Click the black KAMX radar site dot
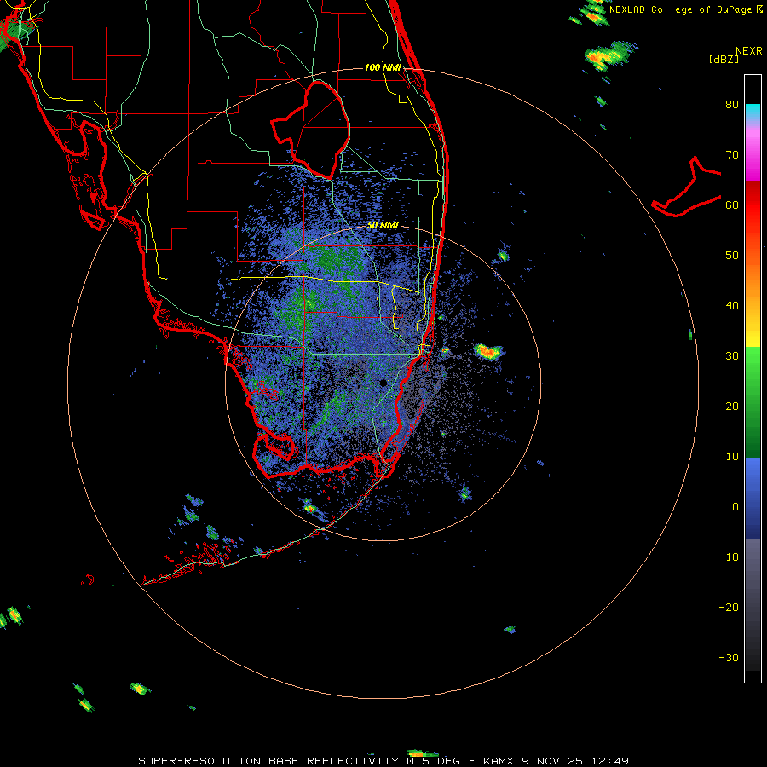767x767 pixels. 383,383
